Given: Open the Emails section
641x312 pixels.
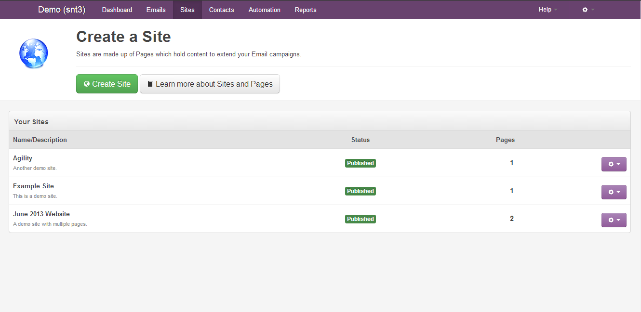Looking at the screenshot, I should tap(156, 10).
